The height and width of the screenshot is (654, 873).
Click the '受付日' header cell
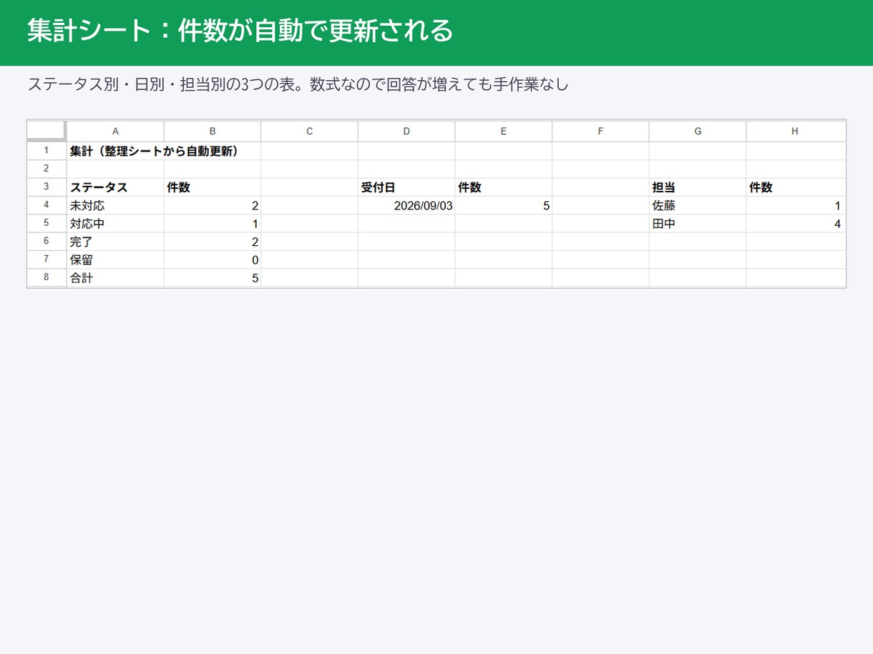tap(406, 187)
